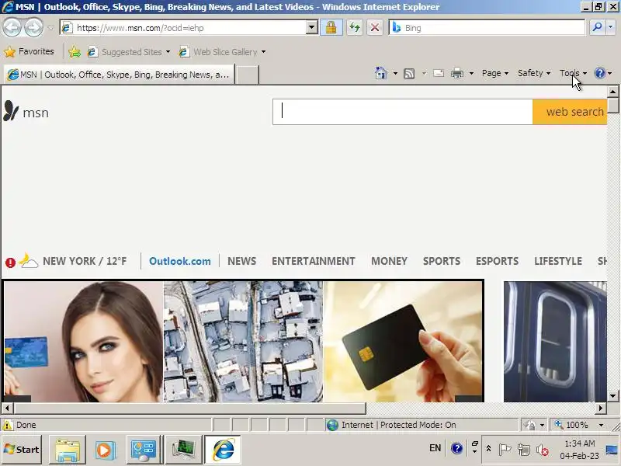Click the red weather alert icon
The width and height of the screenshot is (621, 466).
[10, 263]
